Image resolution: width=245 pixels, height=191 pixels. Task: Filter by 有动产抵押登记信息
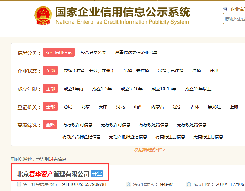pyautogui.click(x=81, y=137)
